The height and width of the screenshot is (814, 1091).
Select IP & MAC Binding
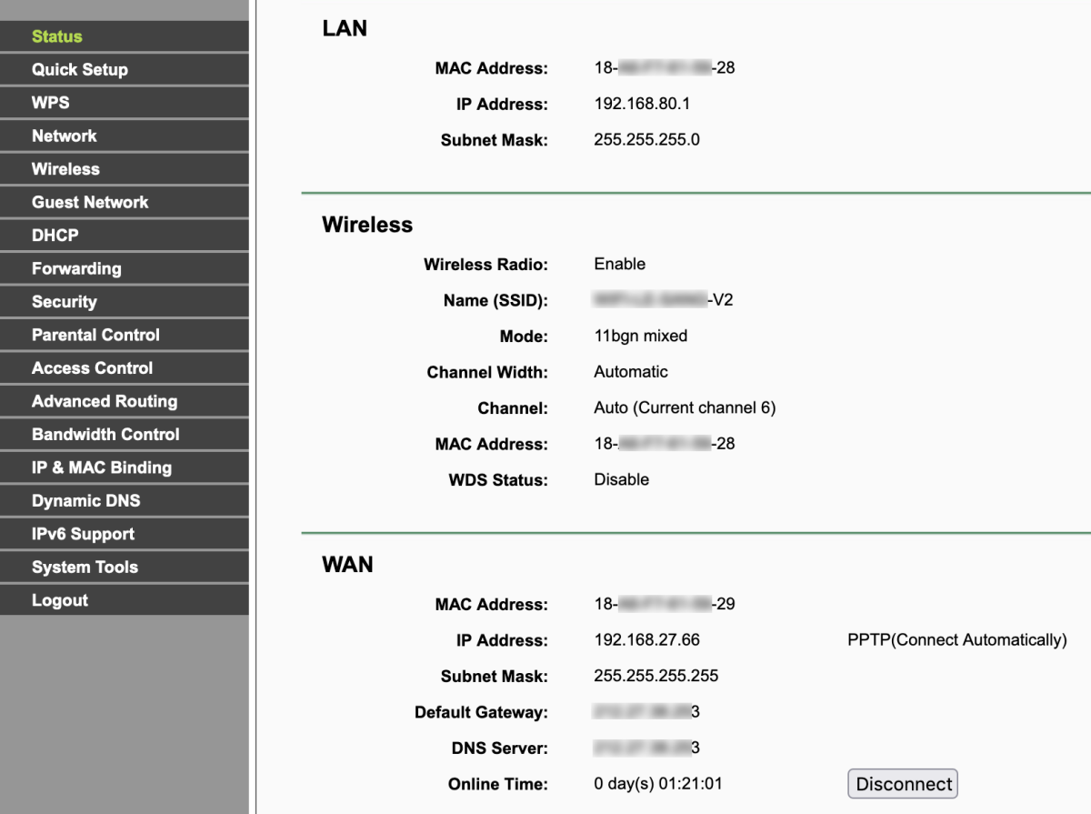102,468
